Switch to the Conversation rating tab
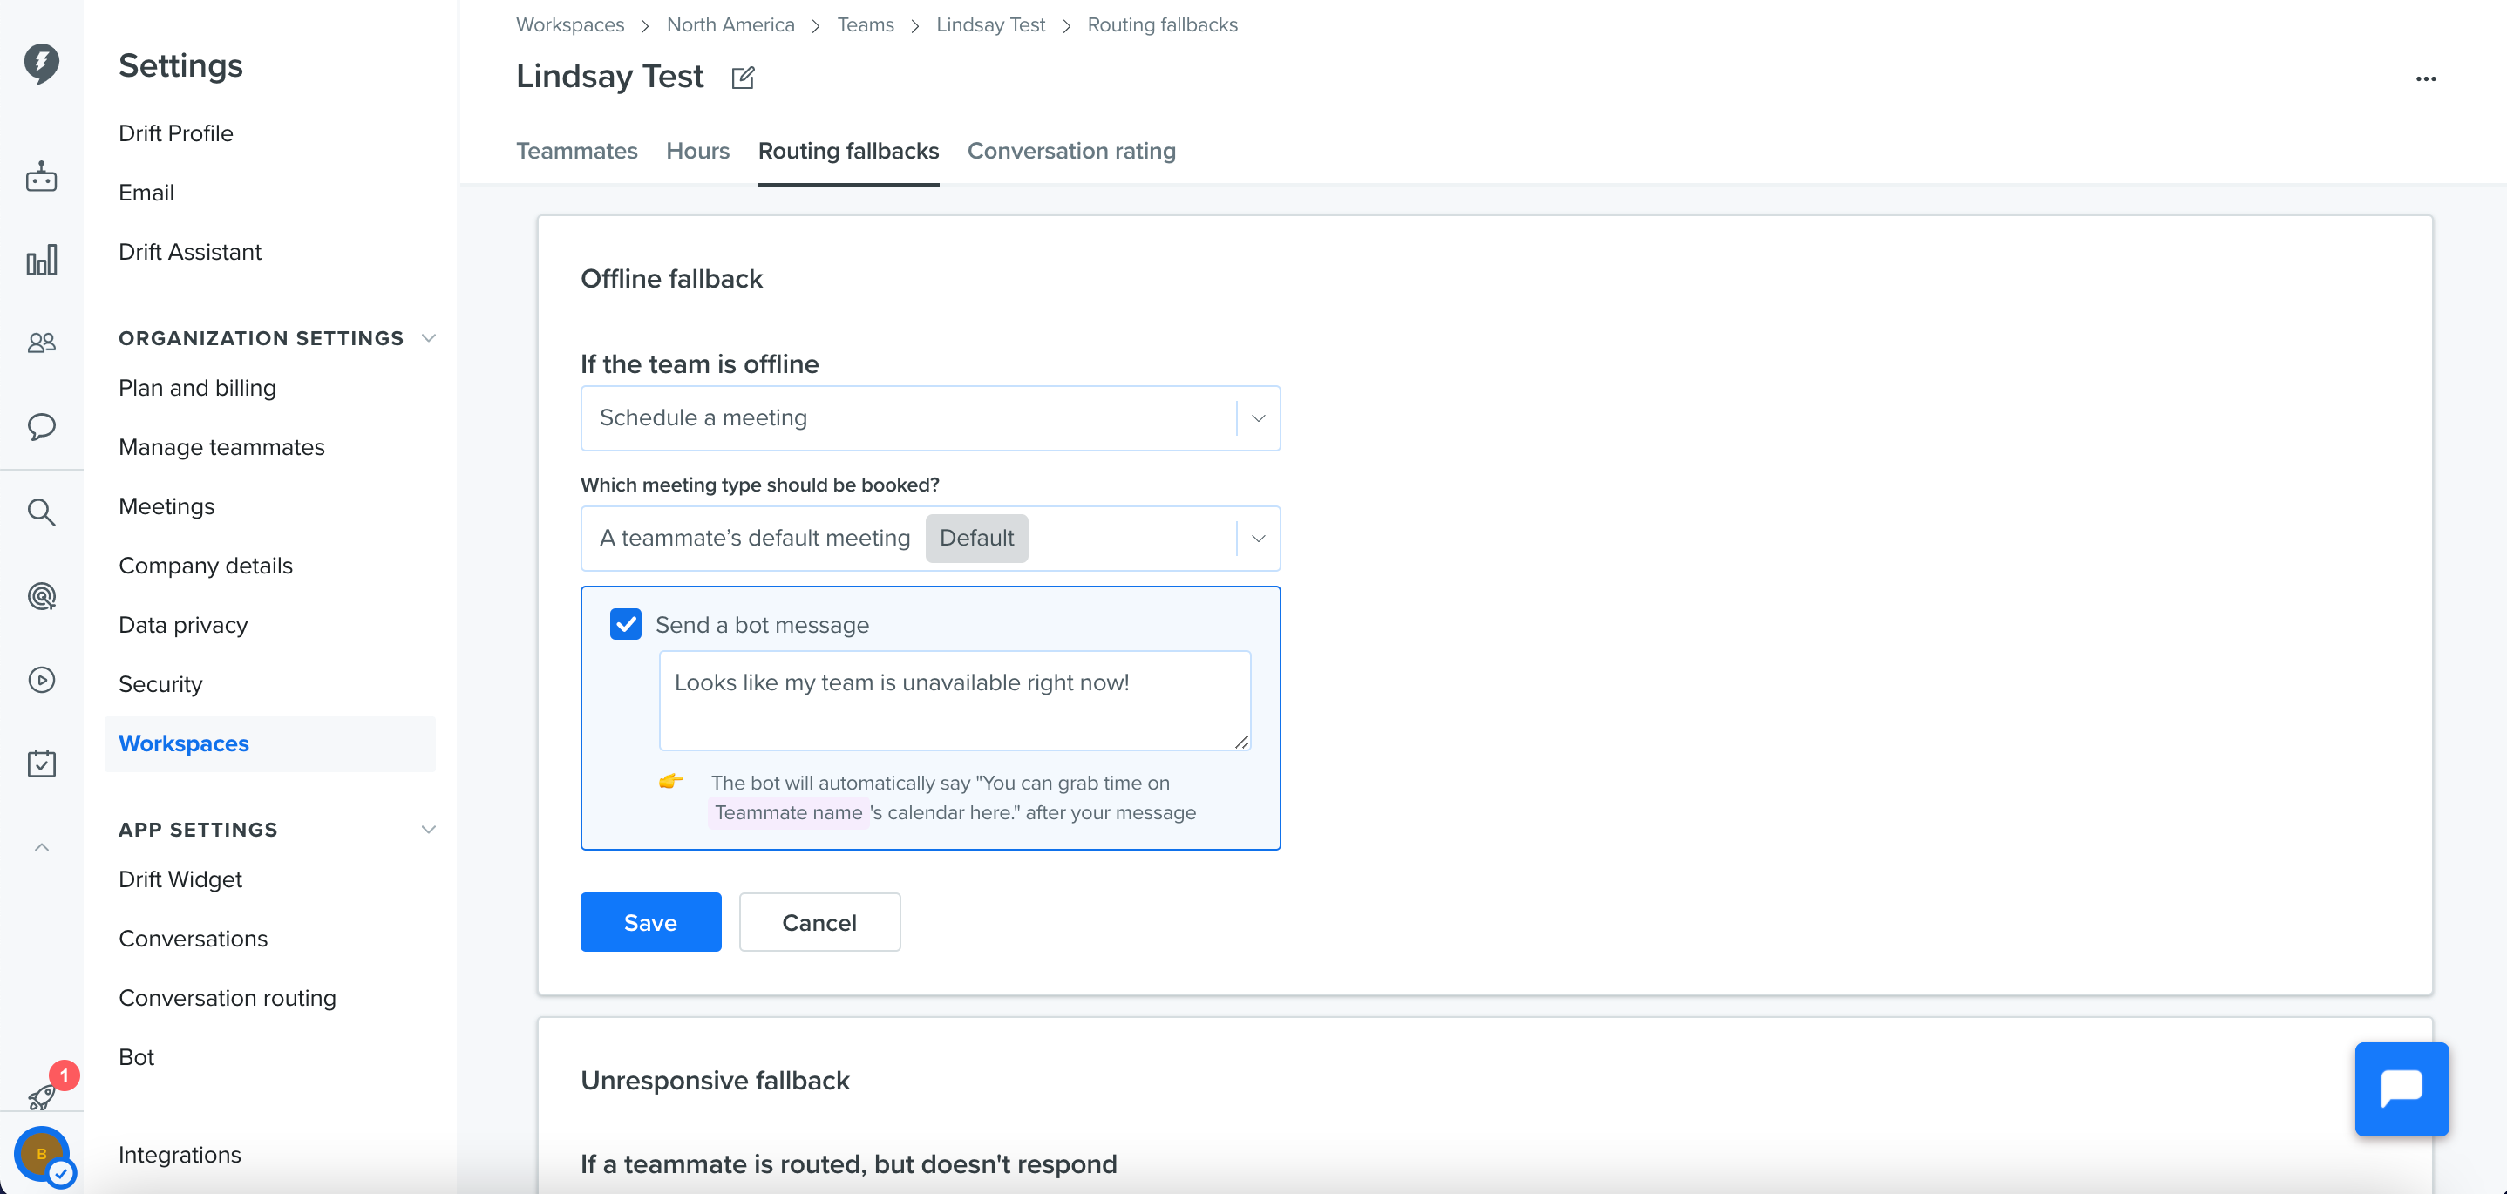This screenshot has height=1194, width=2507. pos(1071,151)
